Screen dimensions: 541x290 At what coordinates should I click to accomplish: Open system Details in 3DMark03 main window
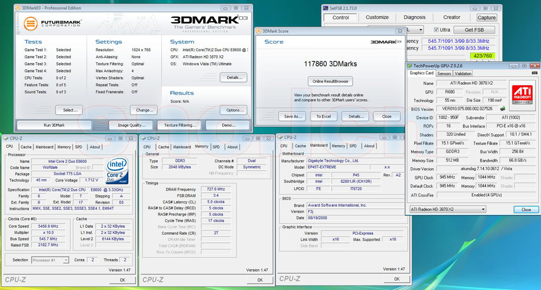coord(234,78)
